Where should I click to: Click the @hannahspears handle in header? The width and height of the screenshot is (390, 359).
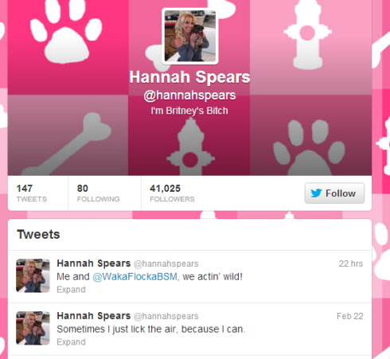[189, 96]
